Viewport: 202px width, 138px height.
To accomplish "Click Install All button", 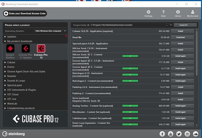I will coord(184,25).
